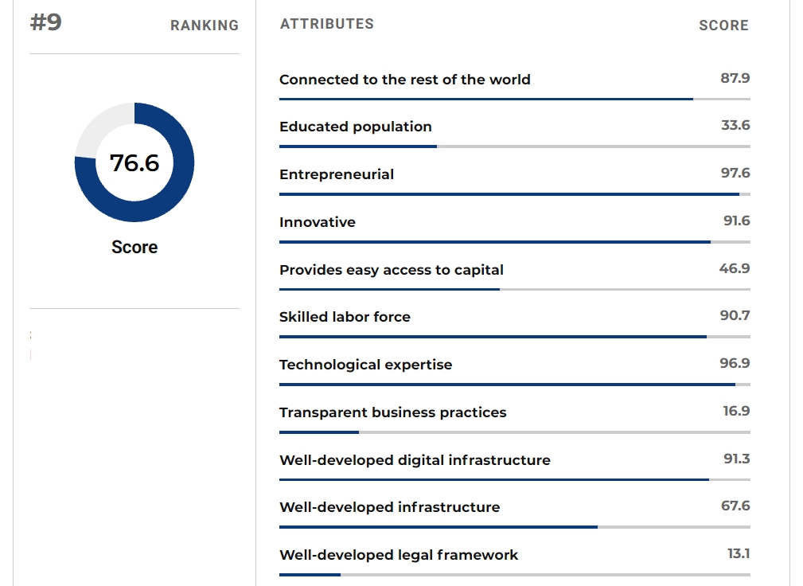
Task: Click the Innovative score bar
Action: click(515, 242)
